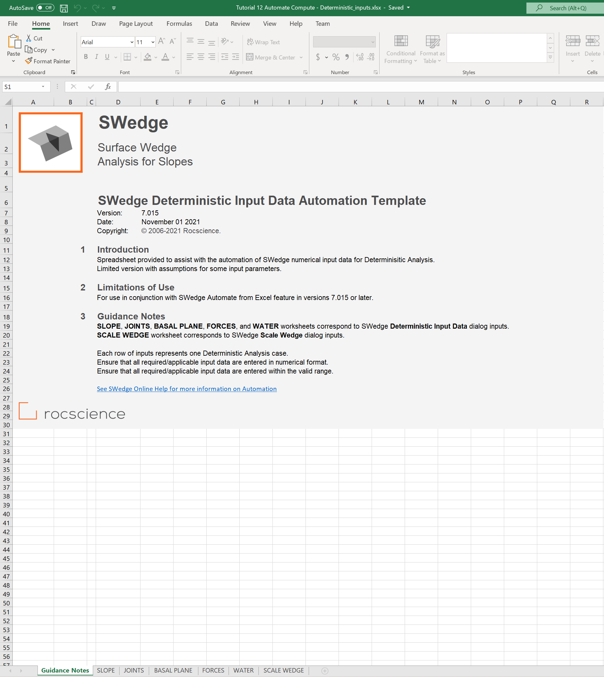Screen dimensions: 604x677
Task: Click Orientation text rotation icon
Action: 225,41
